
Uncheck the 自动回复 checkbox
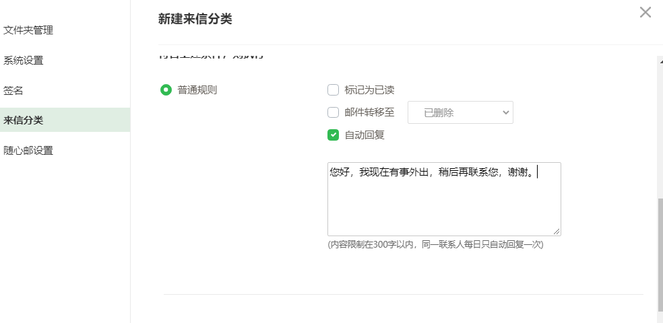pos(333,135)
